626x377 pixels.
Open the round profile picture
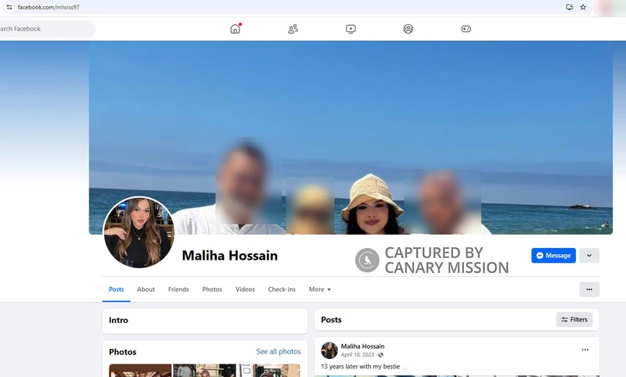point(139,232)
